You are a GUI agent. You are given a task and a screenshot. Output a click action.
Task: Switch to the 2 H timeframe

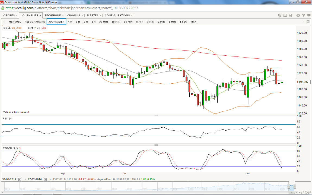coord(86,22)
